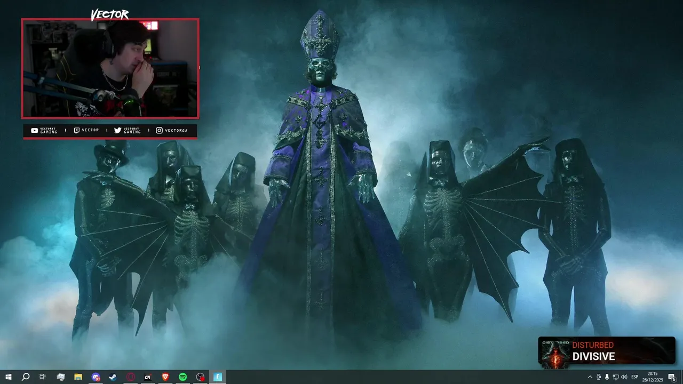Open Spotify from the taskbar
The image size is (683, 384).
point(182,377)
